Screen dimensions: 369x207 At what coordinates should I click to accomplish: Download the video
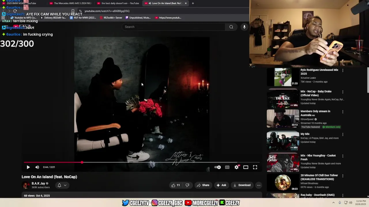pyautogui.click(x=242, y=185)
